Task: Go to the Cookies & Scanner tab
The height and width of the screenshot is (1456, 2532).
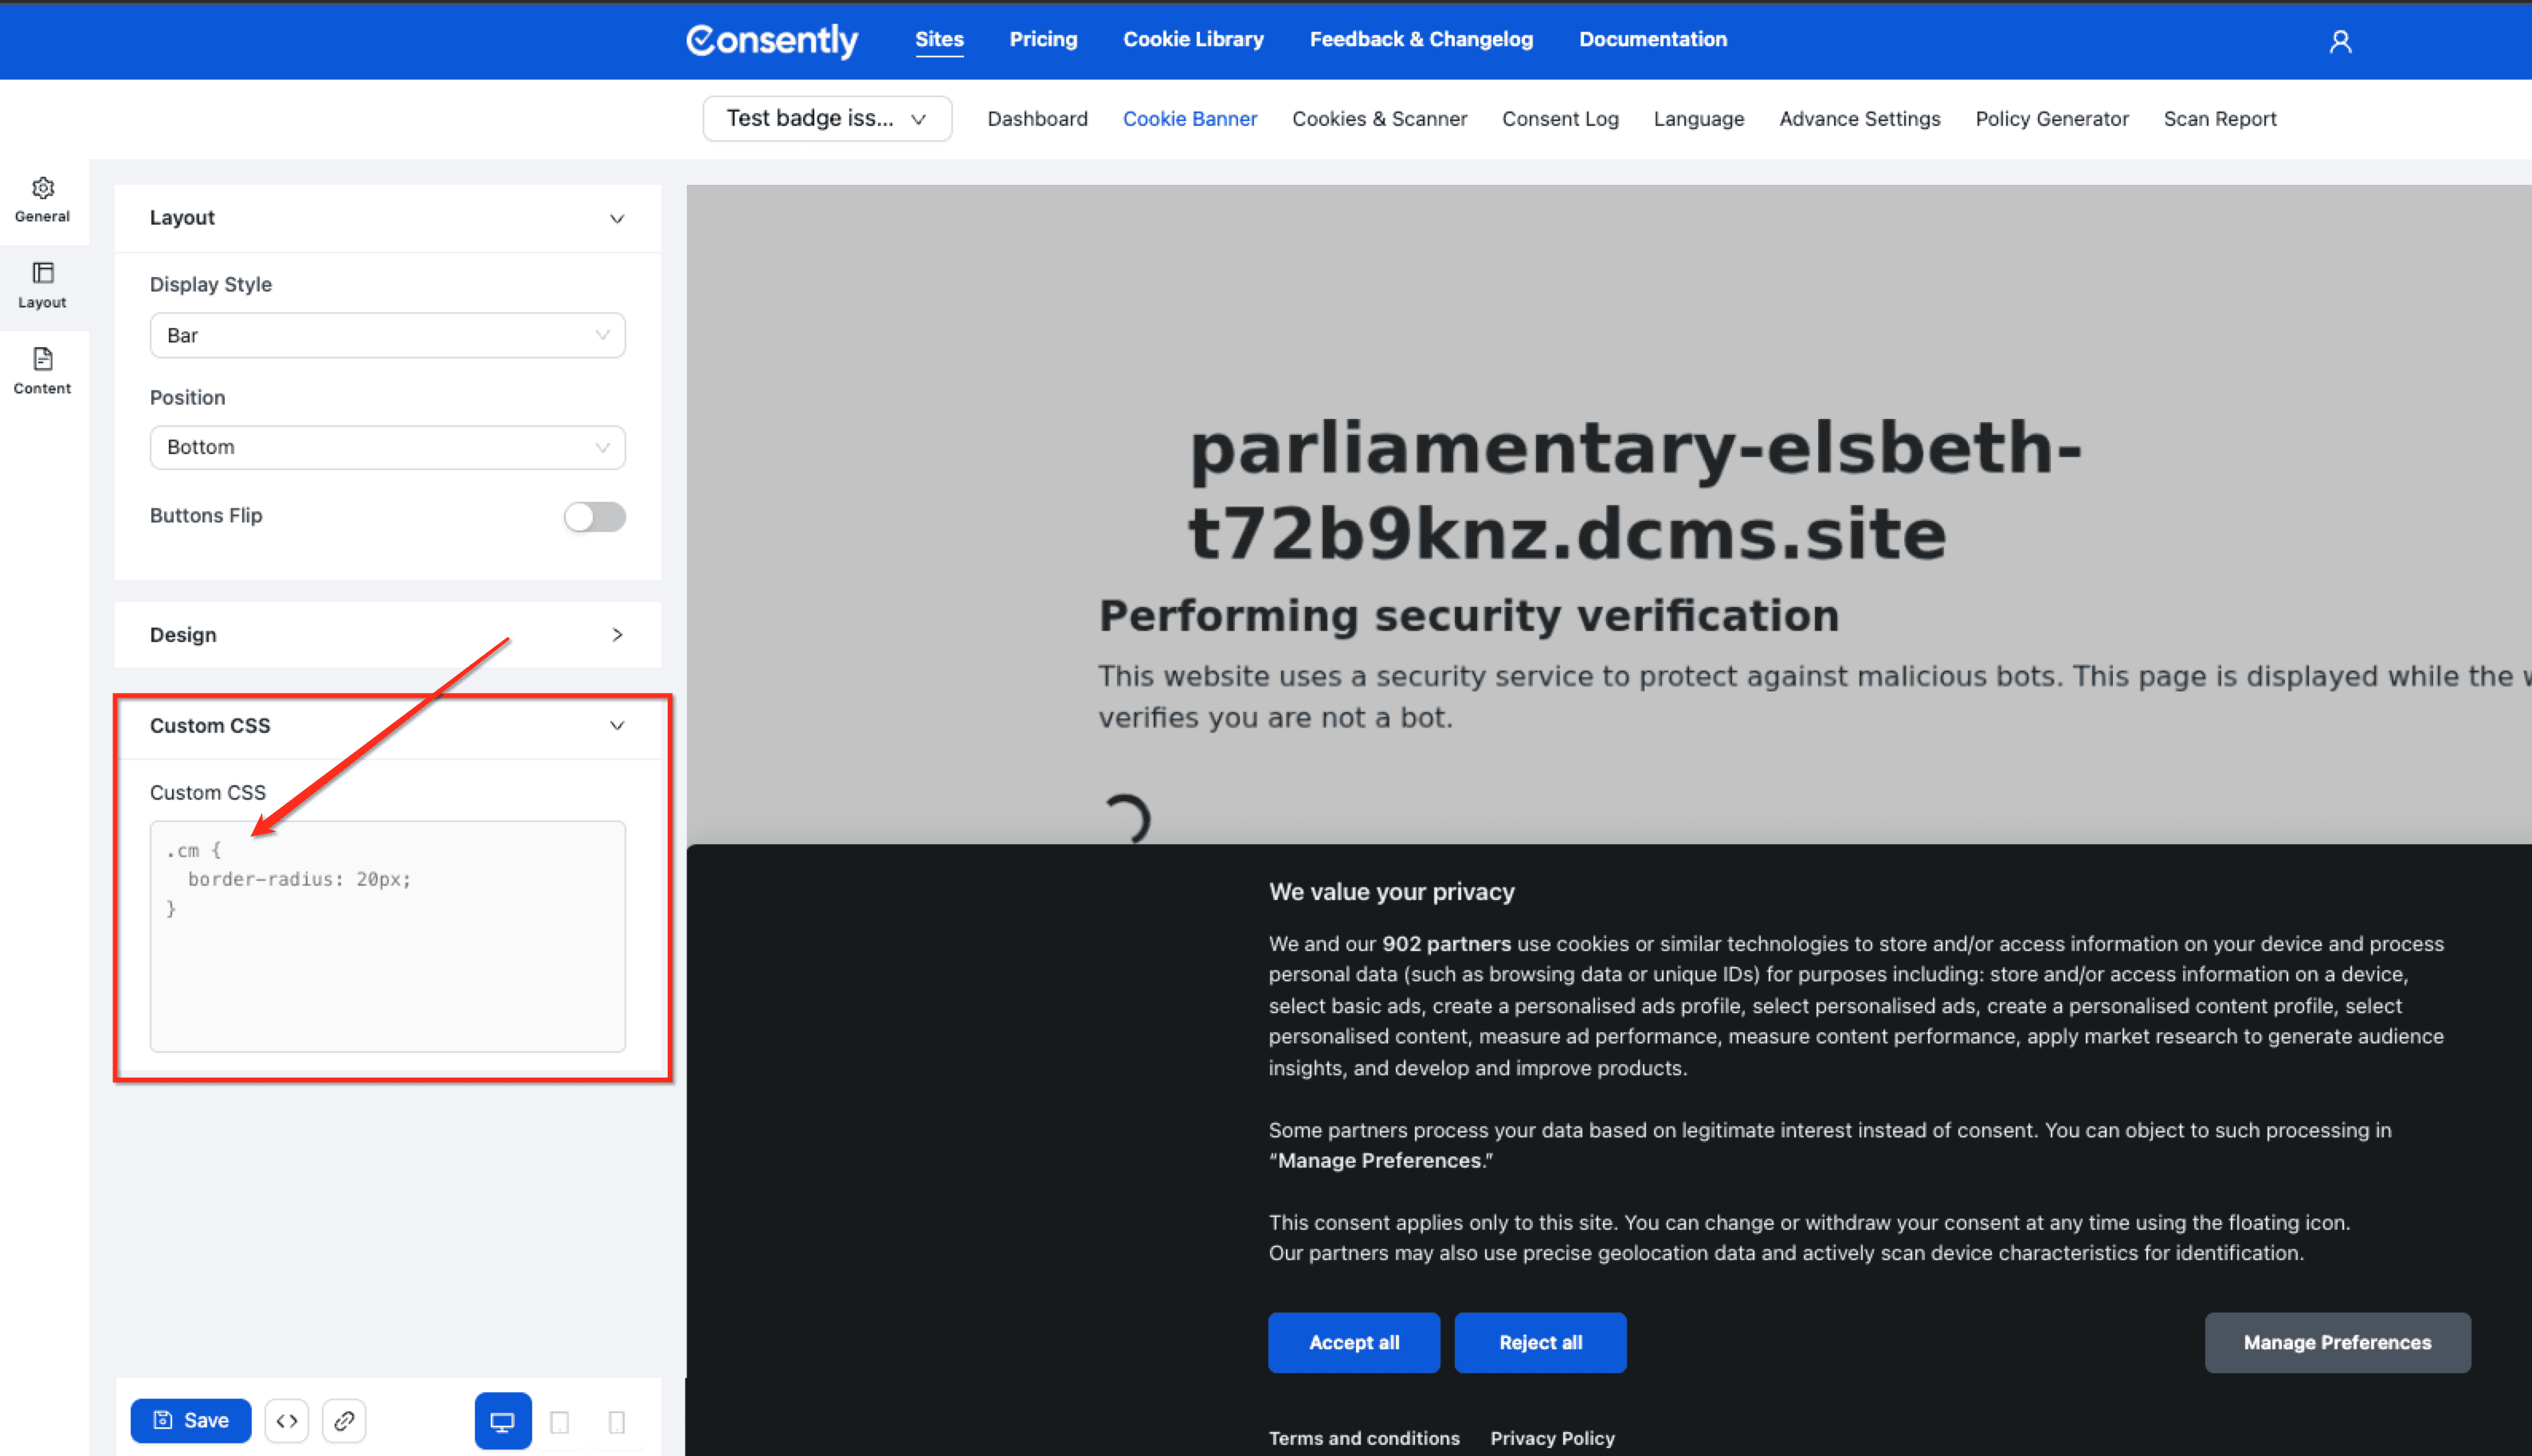Action: [1379, 119]
